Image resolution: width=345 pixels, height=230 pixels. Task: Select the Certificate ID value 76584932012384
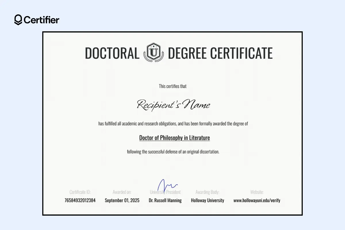point(80,200)
